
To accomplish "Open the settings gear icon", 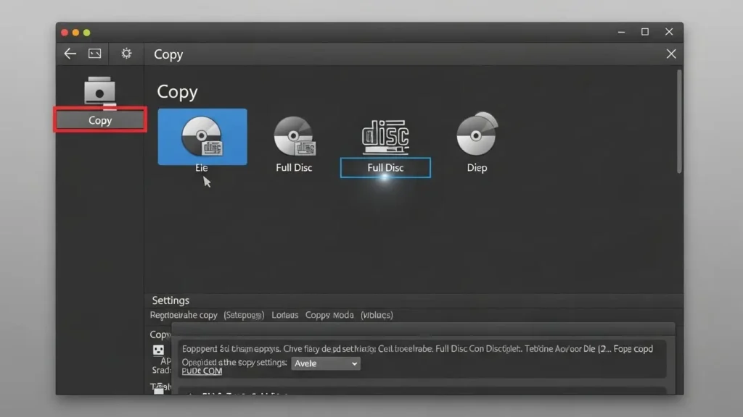I will click(x=126, y=54).
